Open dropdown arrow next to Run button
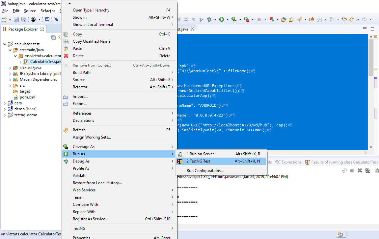Viewport: 379px width, 239px height. pos(228,19)
